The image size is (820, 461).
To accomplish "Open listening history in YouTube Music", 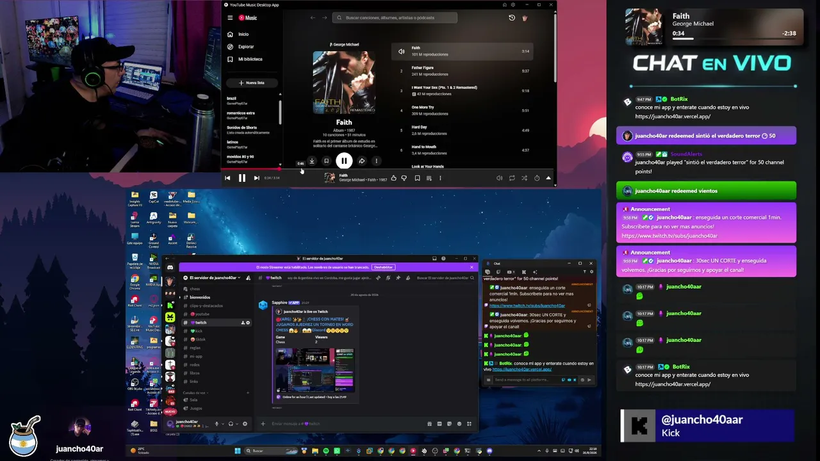I will pyautogui.click(x=511, y=18).
